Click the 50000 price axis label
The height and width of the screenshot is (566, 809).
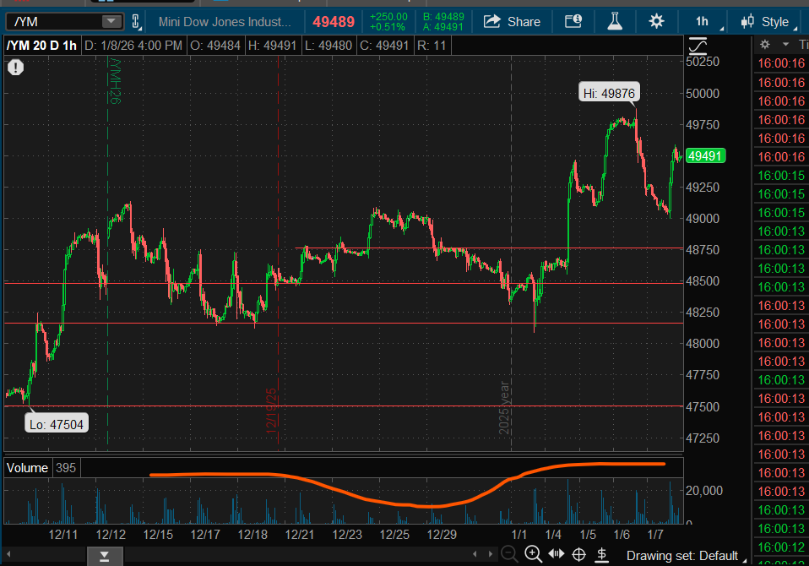pos(703,94)
